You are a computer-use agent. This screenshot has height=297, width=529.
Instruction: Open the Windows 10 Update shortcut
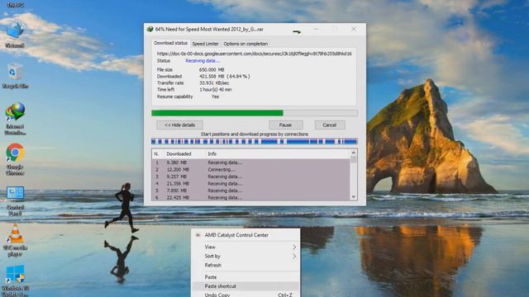click(x=15, y=280)
